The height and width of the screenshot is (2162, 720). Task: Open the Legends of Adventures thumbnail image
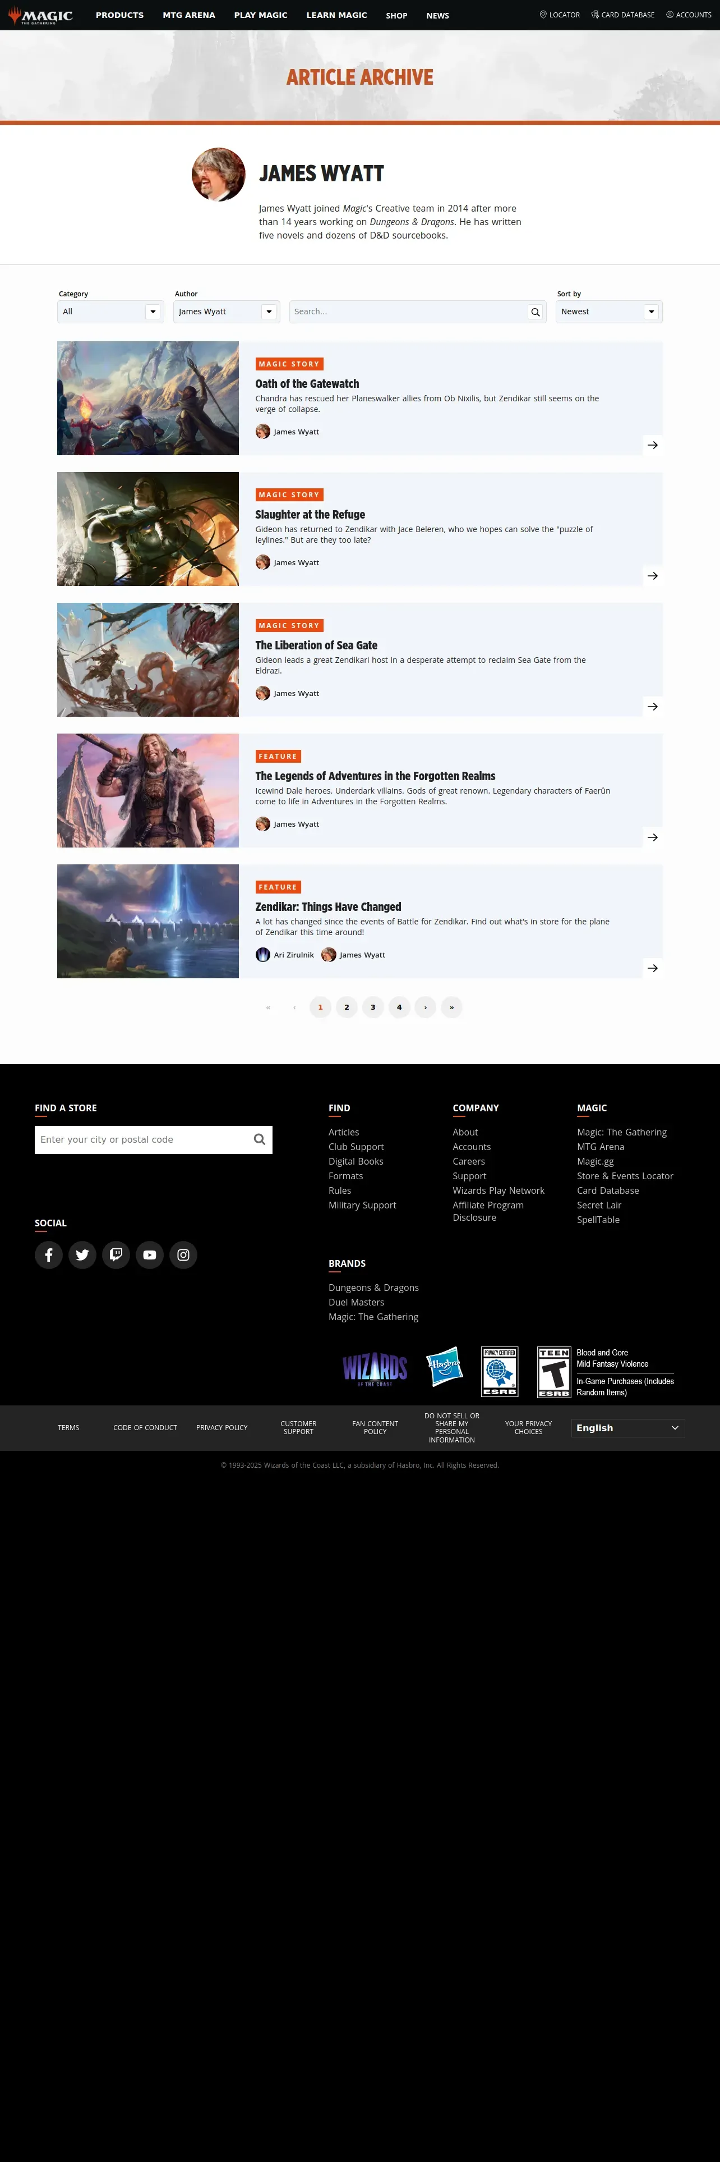click(x=147, y=791)
